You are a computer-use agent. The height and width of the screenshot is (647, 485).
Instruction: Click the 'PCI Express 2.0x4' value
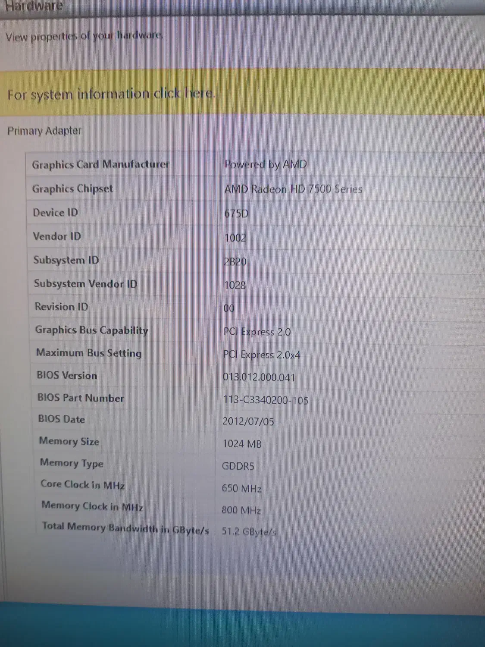(262, 355)
